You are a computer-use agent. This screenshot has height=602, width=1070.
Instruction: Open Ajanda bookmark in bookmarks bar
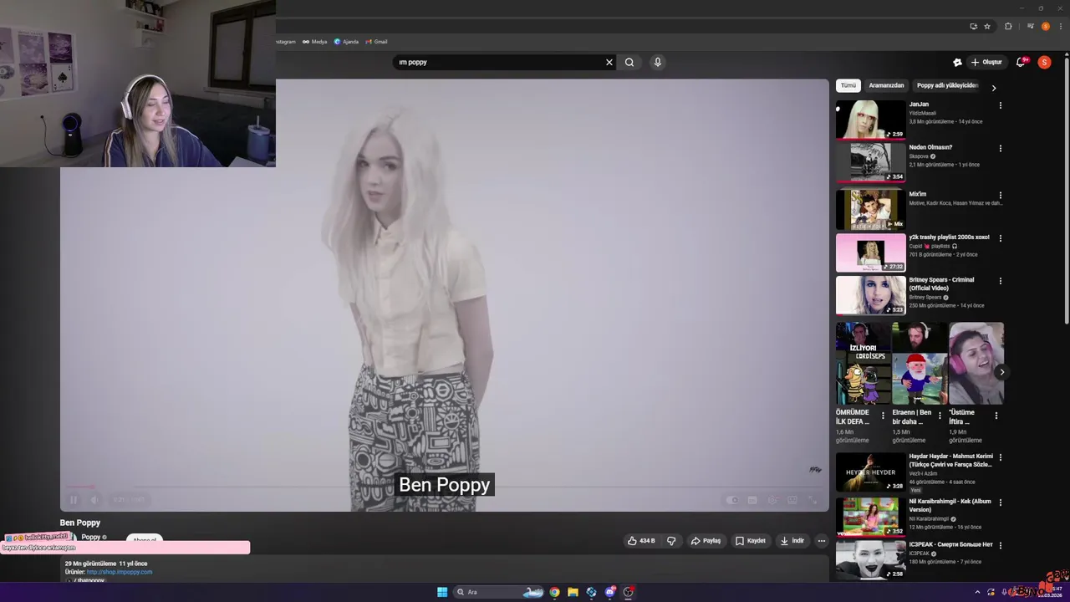tap(346, 41)
